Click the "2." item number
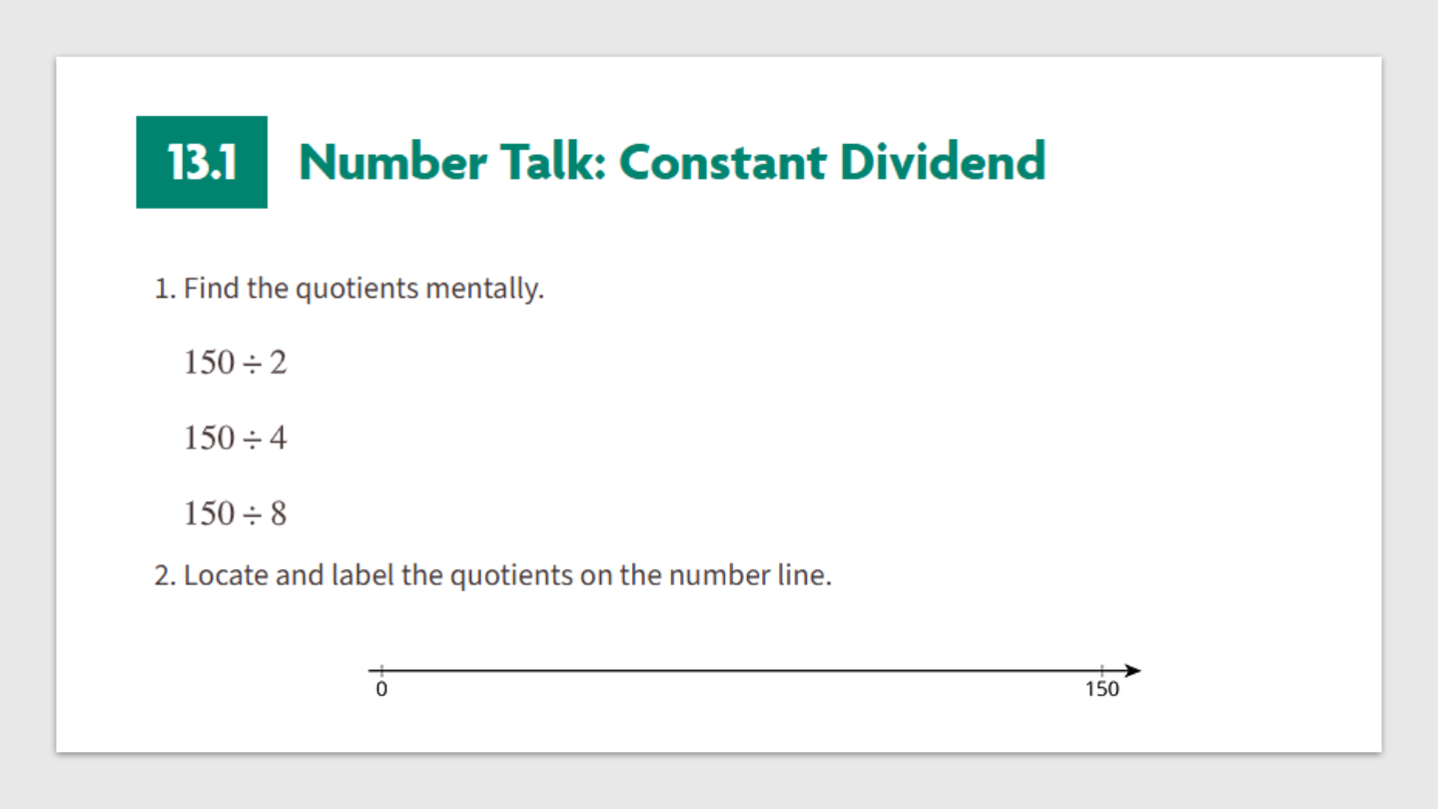 coord(165,576)
